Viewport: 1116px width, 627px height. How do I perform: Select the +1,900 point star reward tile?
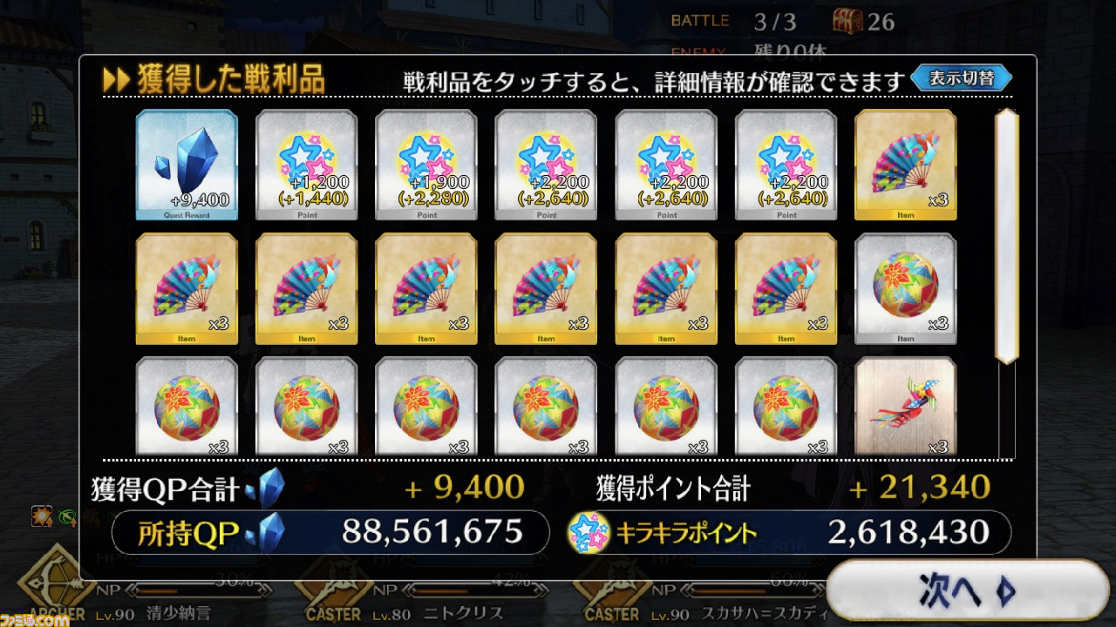tap(426, 165)
